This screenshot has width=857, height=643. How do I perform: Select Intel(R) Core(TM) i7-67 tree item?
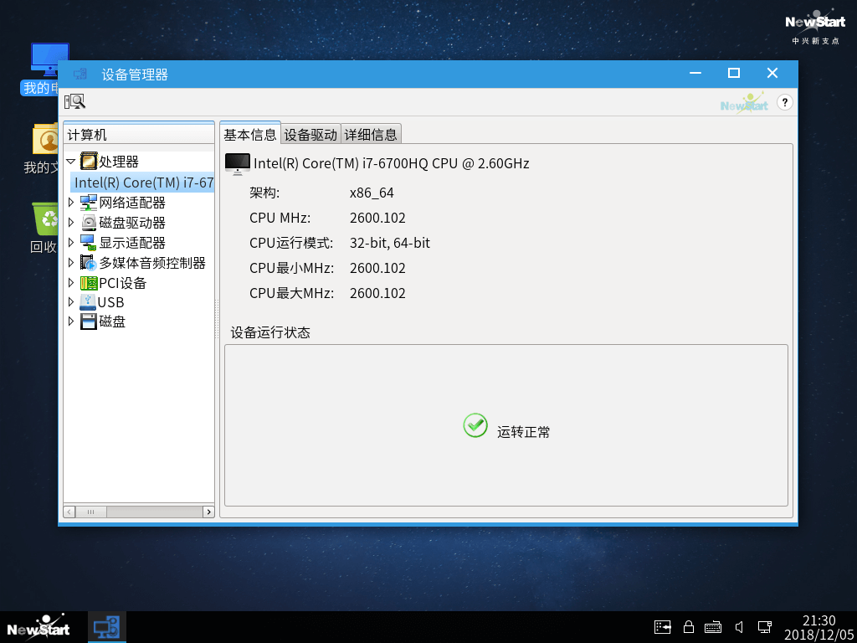pyautogui.click(x=144, y=183)
